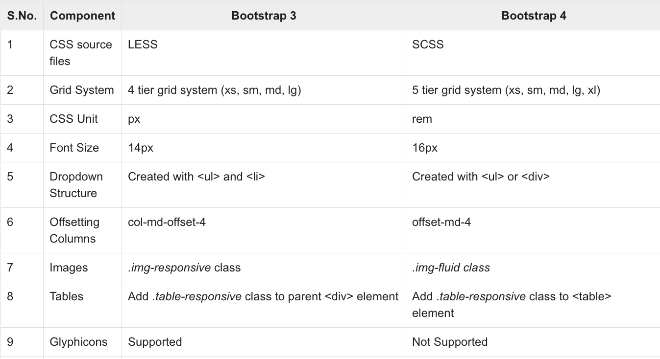Select the 'LESS' cell text

pyautogui.click(x=143, y=45)
